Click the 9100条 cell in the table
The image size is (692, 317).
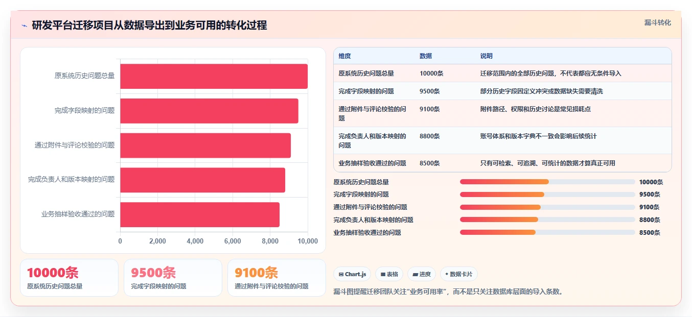point(430,109)
